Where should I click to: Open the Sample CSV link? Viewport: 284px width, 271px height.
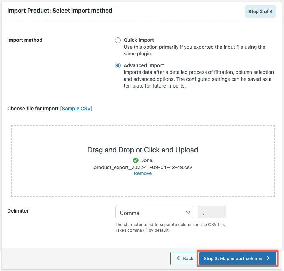(76, 109)
